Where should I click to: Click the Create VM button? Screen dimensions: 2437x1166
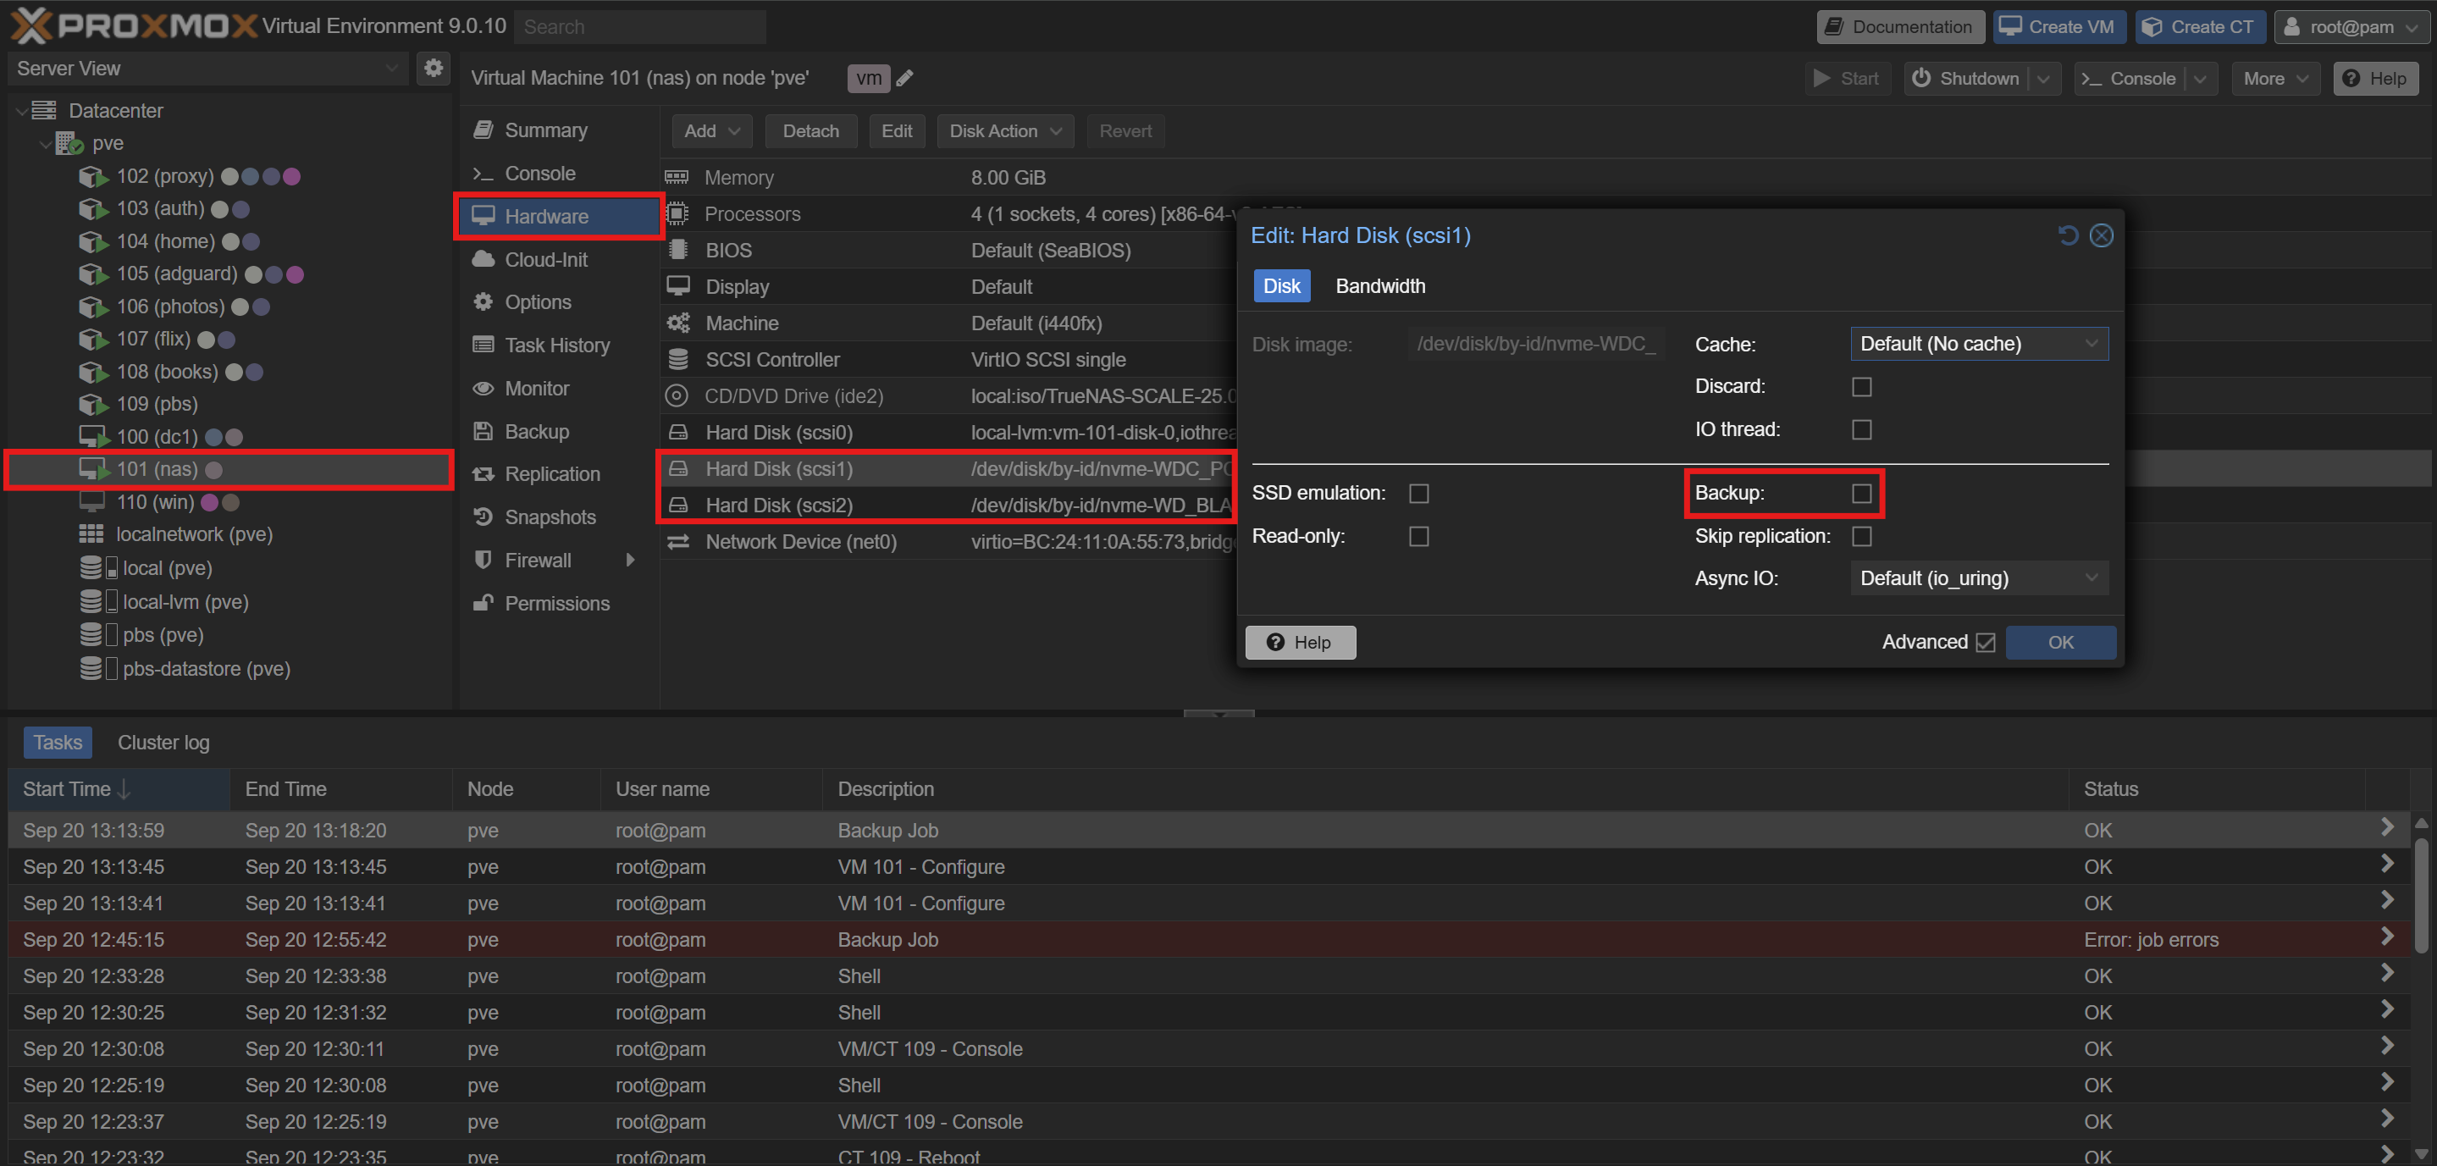(x=2058, y=26)
